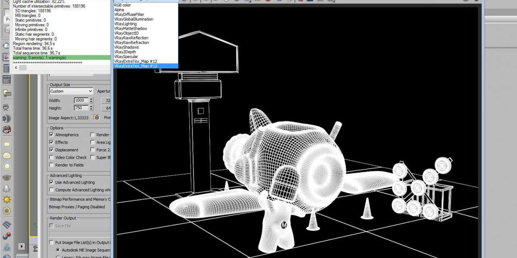Select the half-sphere dome primitive icon
The width and height of the screenshot is (517, 258).
point(6,155)
